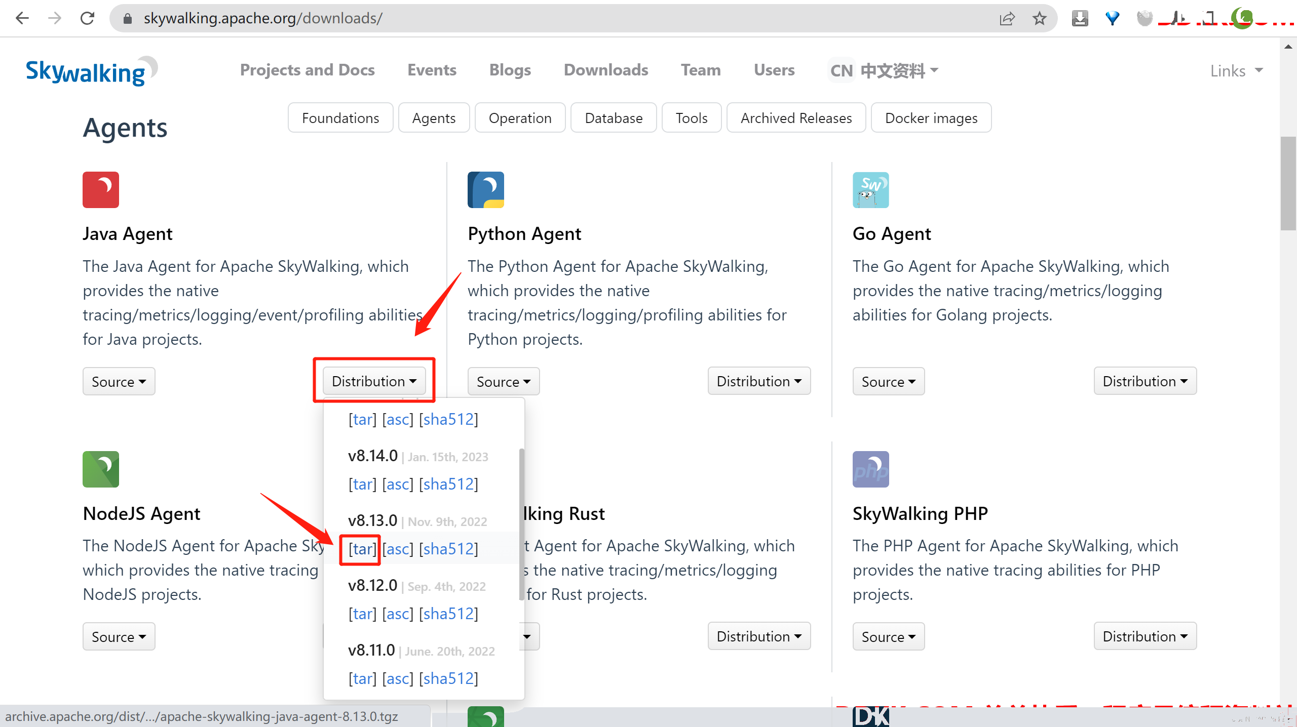Click the scrollbar up arrow

point(1288,47)
